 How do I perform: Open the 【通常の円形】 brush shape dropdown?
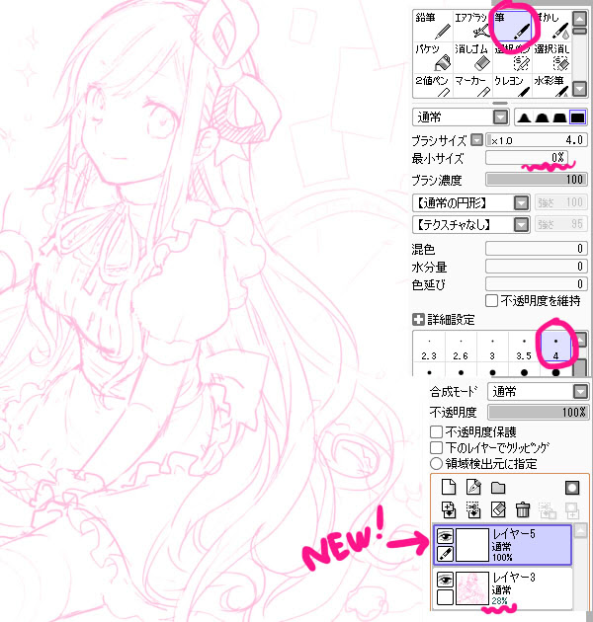(521, 203)
